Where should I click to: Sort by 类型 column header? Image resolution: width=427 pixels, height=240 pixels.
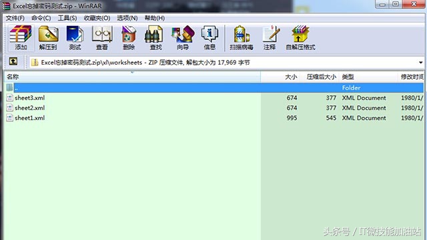coord(368,77)
